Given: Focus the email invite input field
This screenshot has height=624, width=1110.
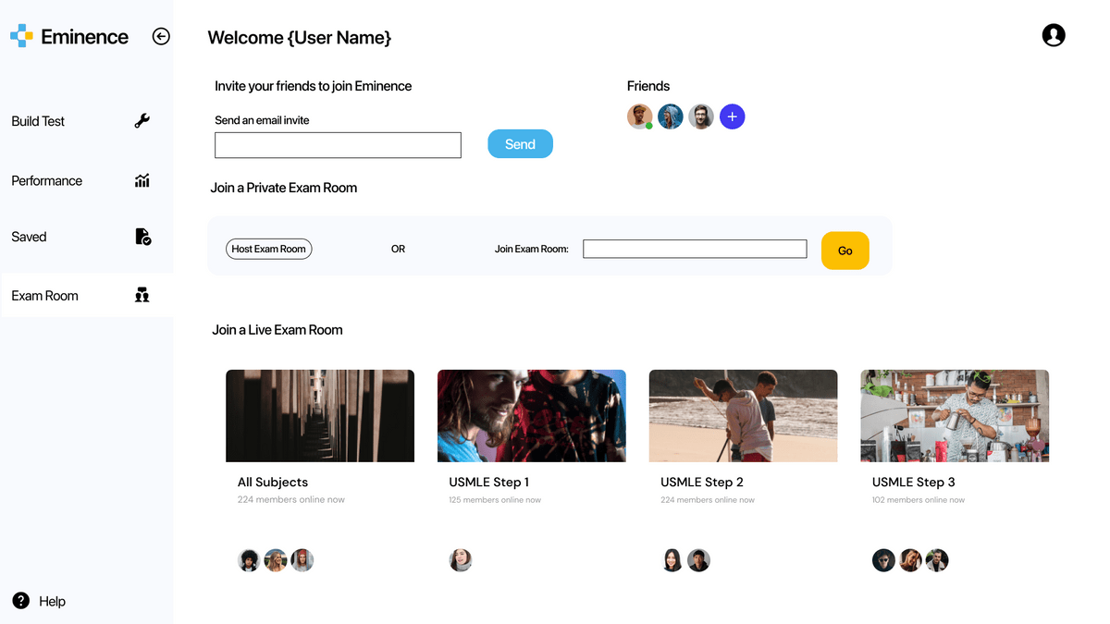Looking at the screenshot, I should coord(338,145).
